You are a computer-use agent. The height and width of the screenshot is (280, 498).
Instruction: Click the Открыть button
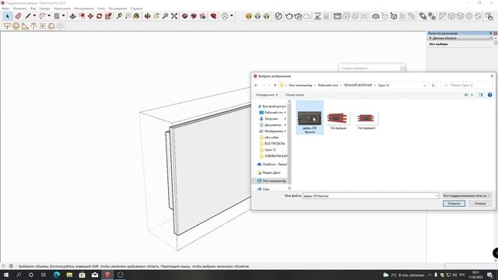[x=454, y=204]
